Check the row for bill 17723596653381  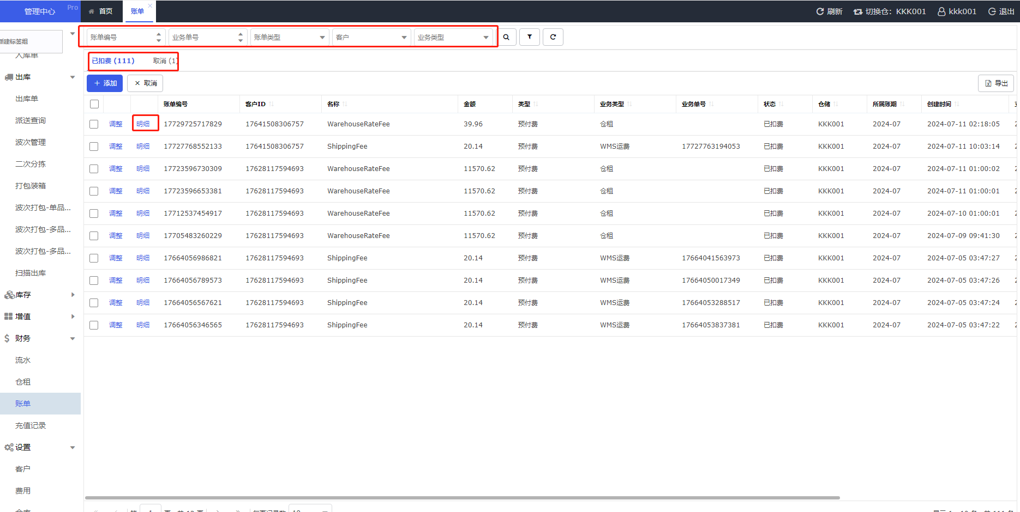coord(94,191)
